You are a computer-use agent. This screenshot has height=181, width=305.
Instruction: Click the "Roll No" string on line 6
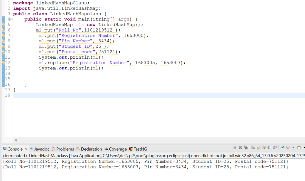[69, 30]
